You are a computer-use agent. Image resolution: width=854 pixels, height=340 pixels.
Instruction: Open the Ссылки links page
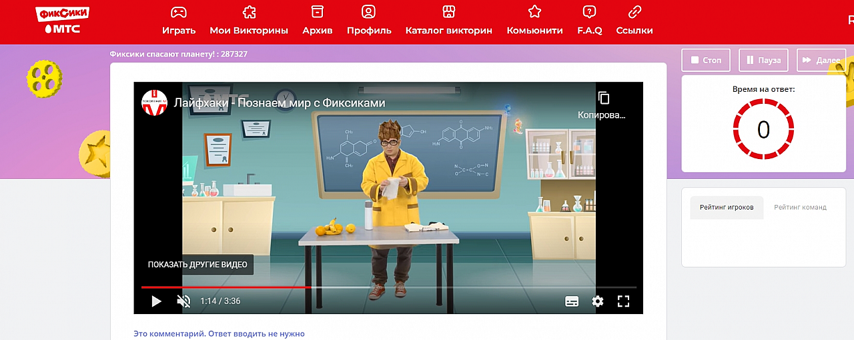coord(634,21)
